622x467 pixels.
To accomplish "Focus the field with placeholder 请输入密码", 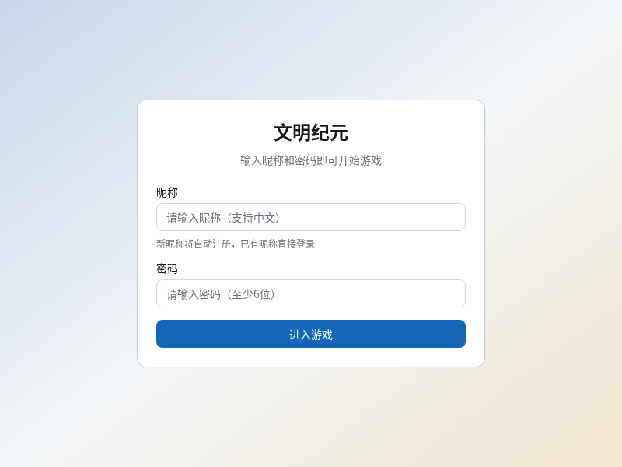I will (x=311, y=293).
